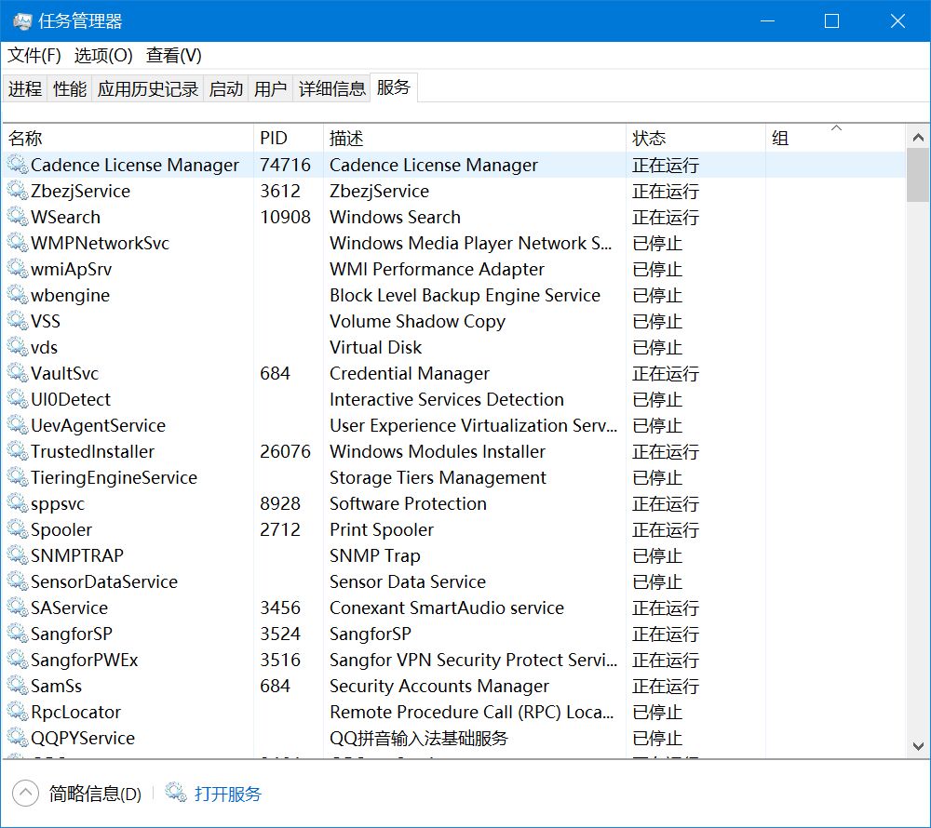Click the UI0Detect service gear icon
Viewport: 931px width, 828px height.
pyautogui.click(x=17, y=399)
